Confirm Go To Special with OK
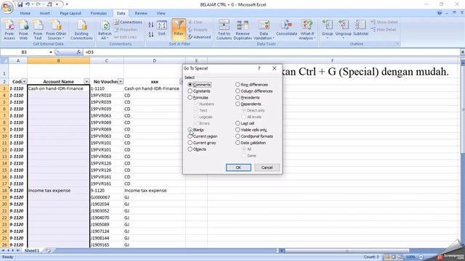465x261 pixels. point(238,167)
